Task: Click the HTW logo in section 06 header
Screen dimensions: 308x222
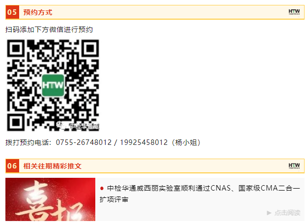Action: (294, 166)
